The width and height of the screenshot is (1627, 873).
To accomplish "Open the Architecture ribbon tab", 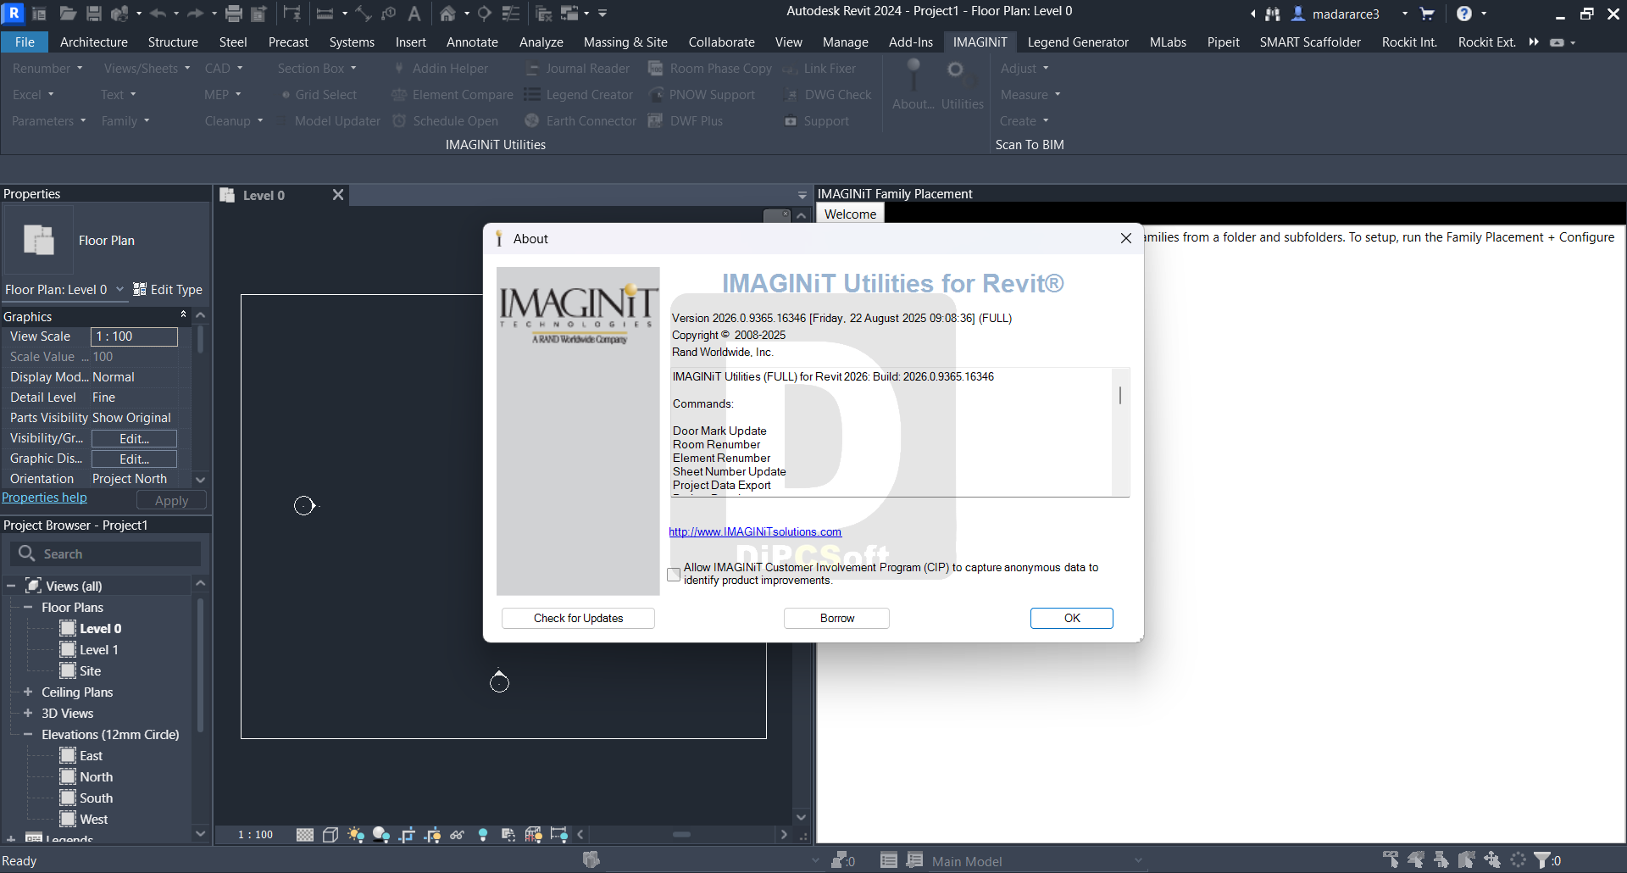I will 94,42.
